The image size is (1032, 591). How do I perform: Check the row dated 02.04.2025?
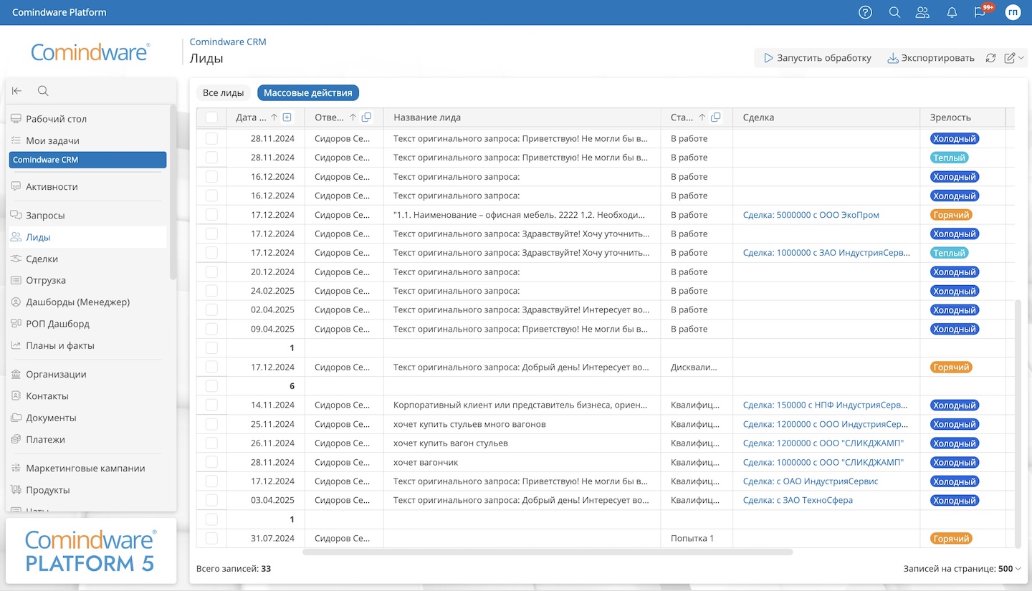(211, 309)
